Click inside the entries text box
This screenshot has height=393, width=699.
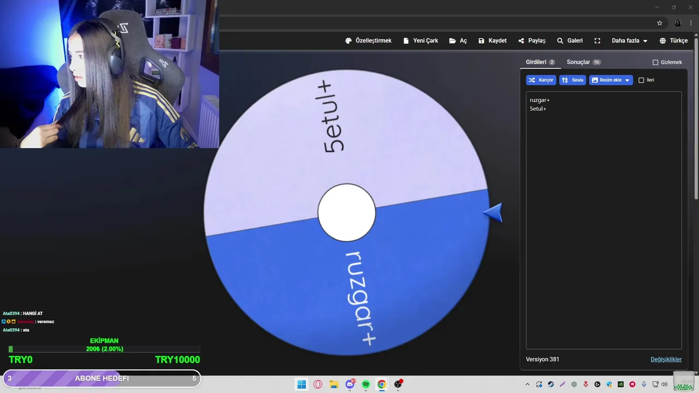tap(603, 220)
